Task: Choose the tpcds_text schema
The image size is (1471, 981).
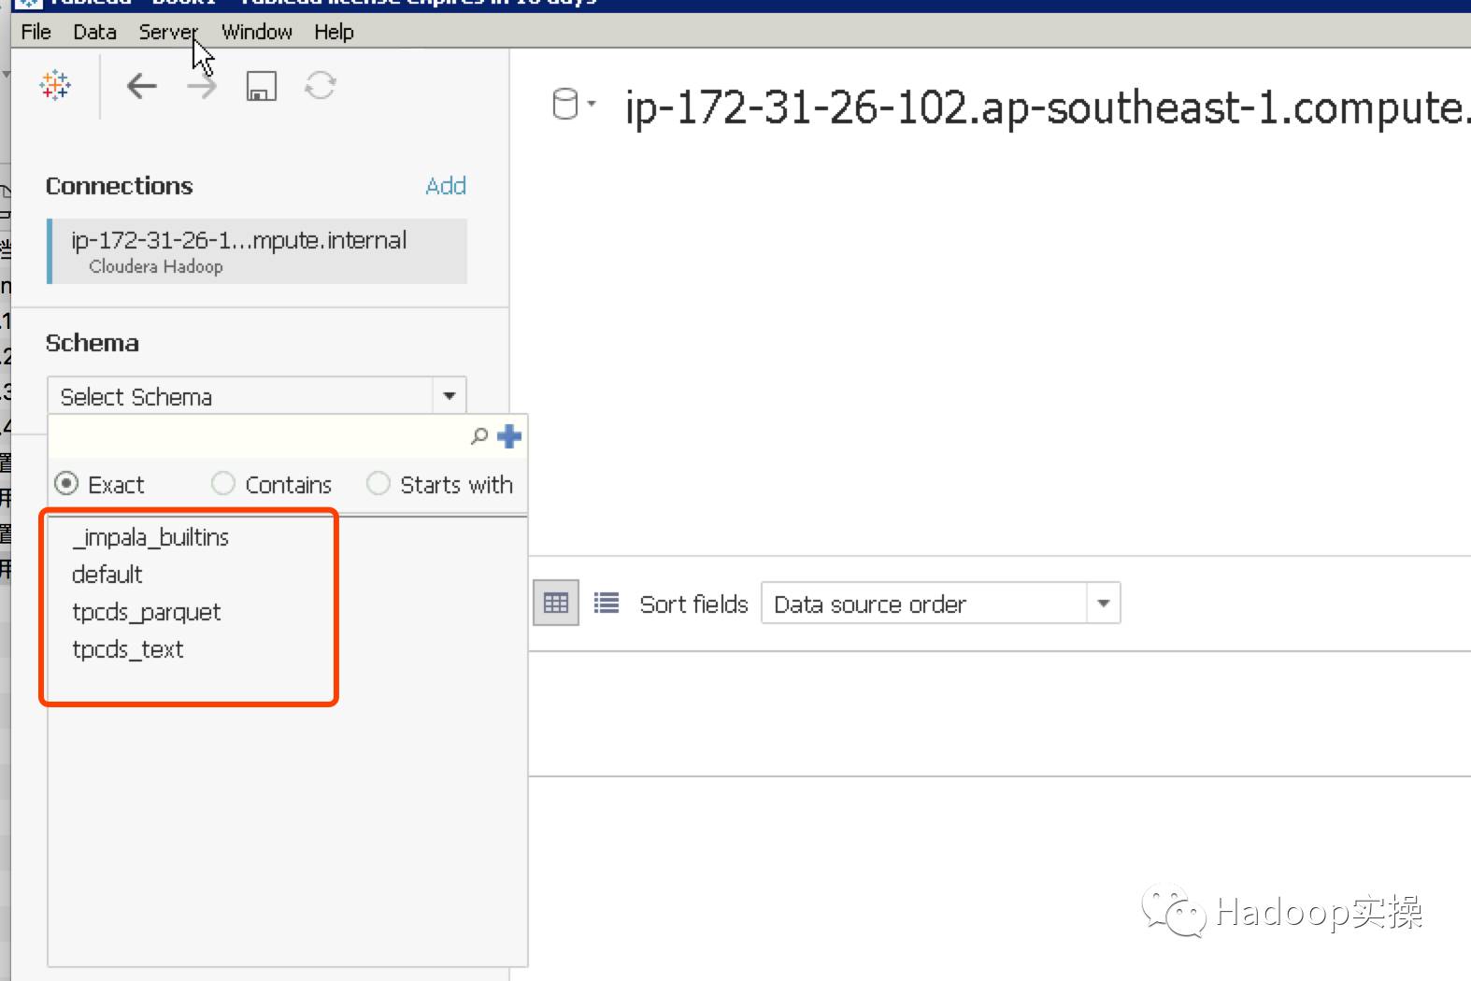Action: [x=128, y=649]
